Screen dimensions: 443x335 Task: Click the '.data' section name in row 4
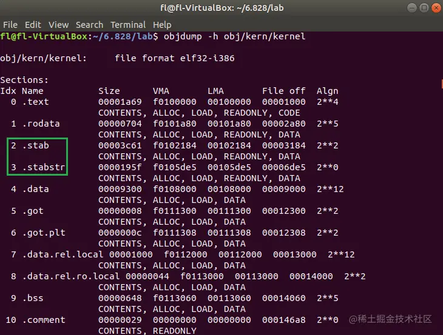tap(35, 189)
